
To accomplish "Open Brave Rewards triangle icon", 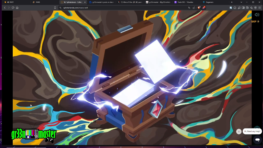I will (x=204, y=8).
